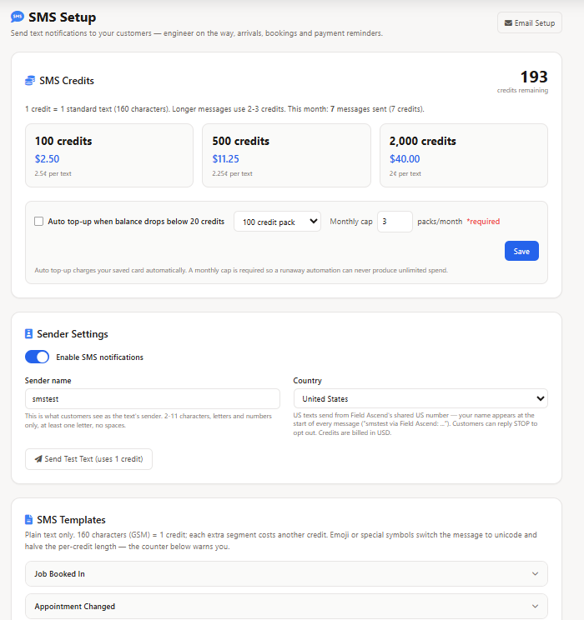Image resolution: width=584 pixels, height=620 pixels.
Task: Click the Sender Settings contact icon
Action: (28, 333)
